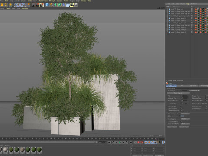Expand the Input Color Profile disclosure triangle
The image size is (208, 156).
(x=166, y=124)
